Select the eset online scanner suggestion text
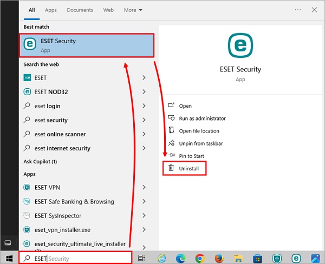This screenshot has width=325, height=264. click(60, 134)
